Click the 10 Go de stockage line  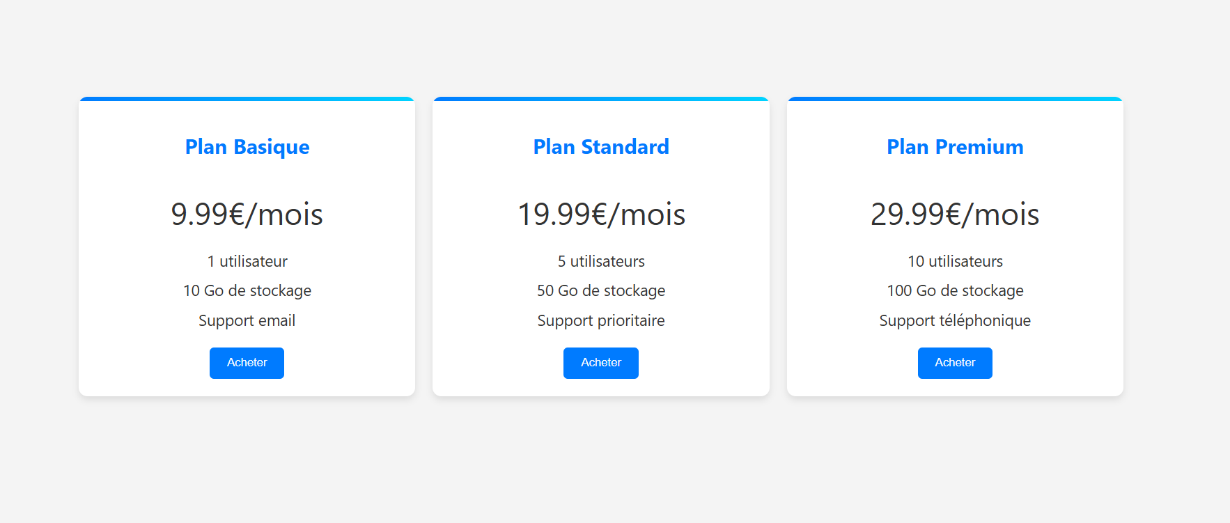247,290
